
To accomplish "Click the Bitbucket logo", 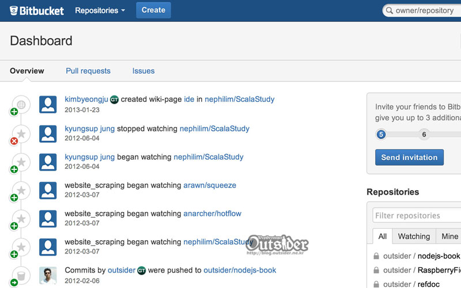I will [x=36, y=10].
